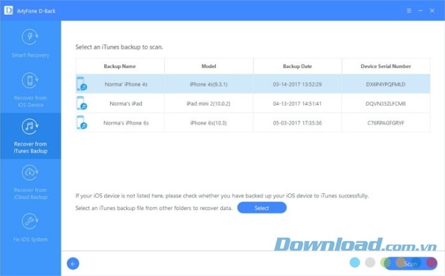Screen dimensions: 445x276
Task: Select the Norma's iPad backup name
Action: [x=126, y=104]
